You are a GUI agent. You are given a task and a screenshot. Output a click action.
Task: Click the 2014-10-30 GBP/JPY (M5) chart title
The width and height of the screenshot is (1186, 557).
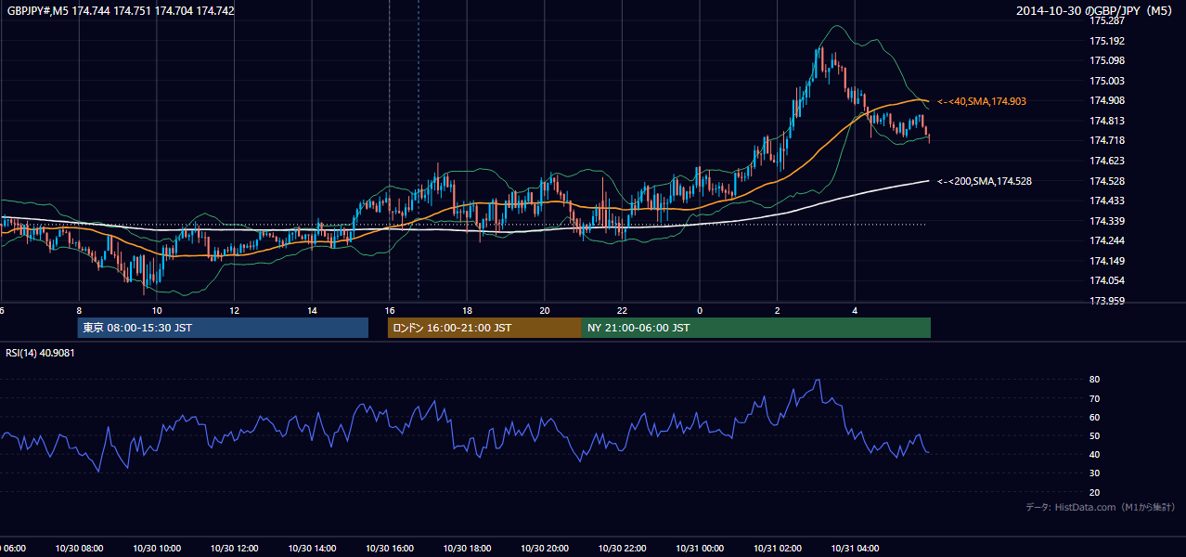pos(1096,11)
